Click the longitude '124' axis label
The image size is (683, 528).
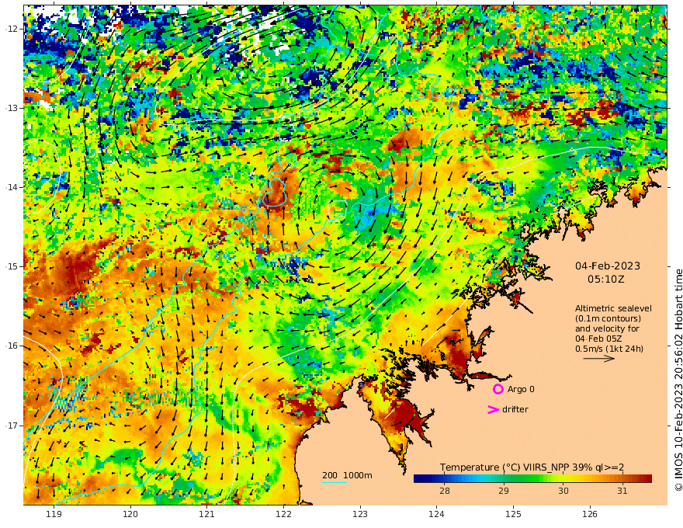coord(436,514)
